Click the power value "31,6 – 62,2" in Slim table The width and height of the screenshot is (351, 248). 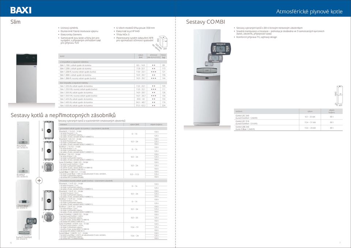pos(140,106)
